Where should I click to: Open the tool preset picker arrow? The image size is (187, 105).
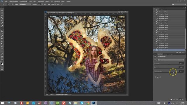5,4
